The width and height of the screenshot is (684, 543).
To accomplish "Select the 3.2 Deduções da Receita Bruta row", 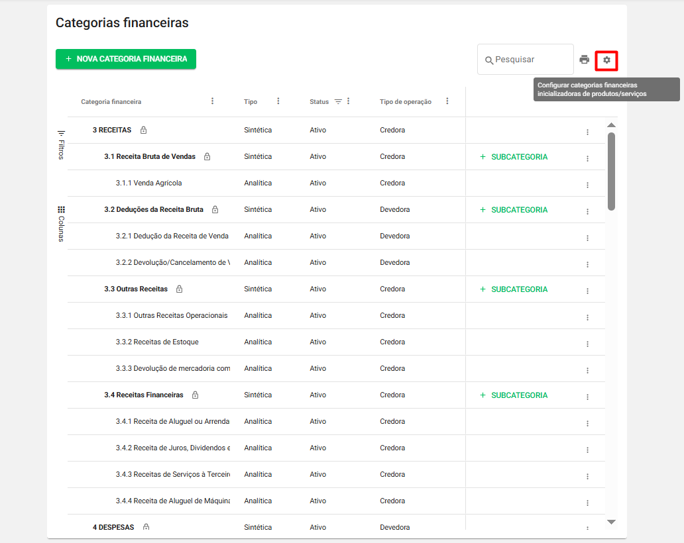I will pyautogui.click(x=154, y=210).
